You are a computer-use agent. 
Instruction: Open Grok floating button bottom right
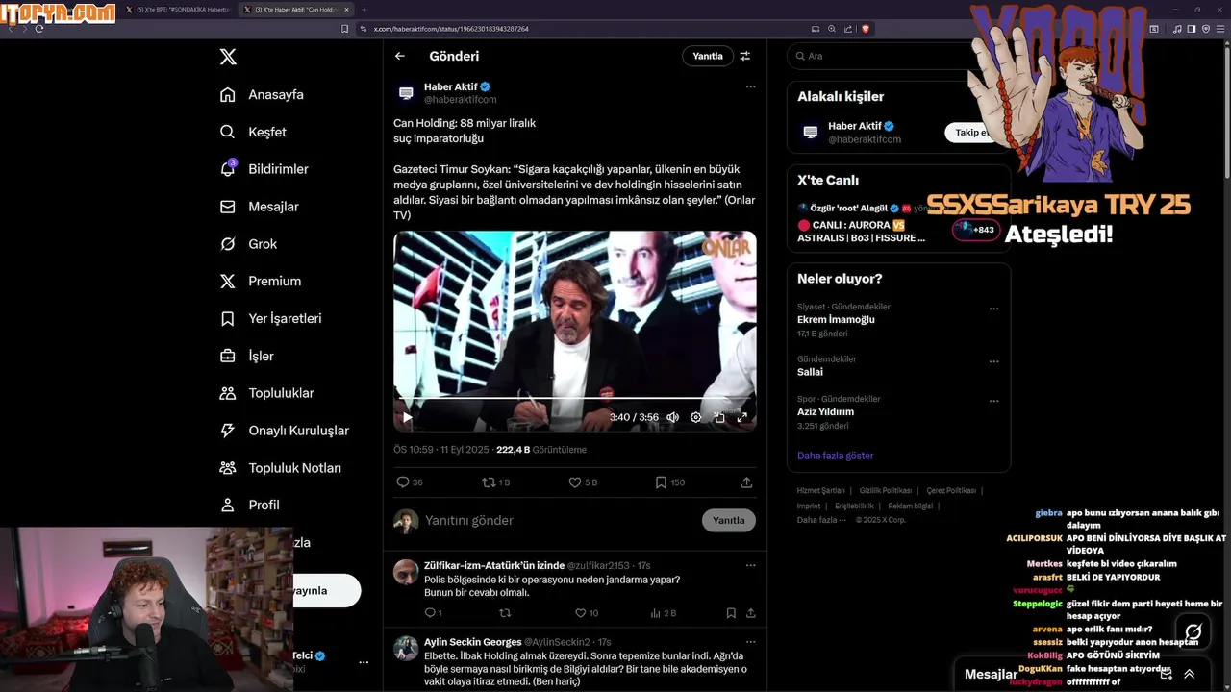[1193, 631]
